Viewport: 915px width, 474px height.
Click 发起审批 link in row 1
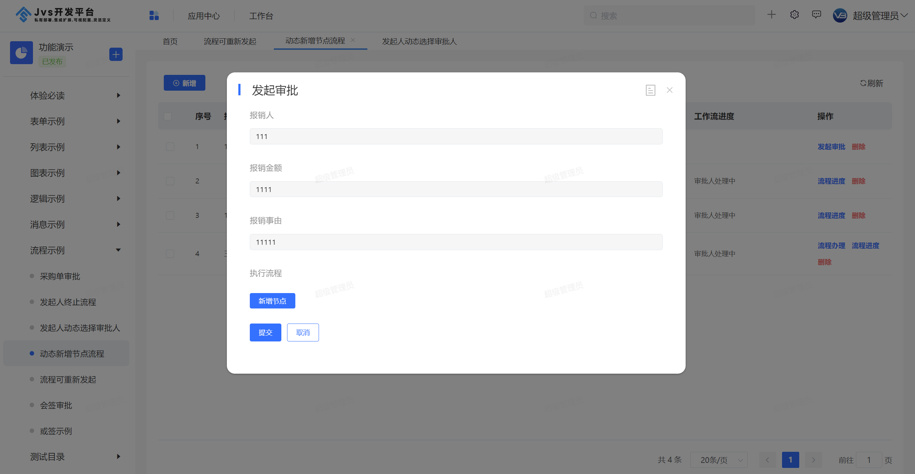(831, 147)
